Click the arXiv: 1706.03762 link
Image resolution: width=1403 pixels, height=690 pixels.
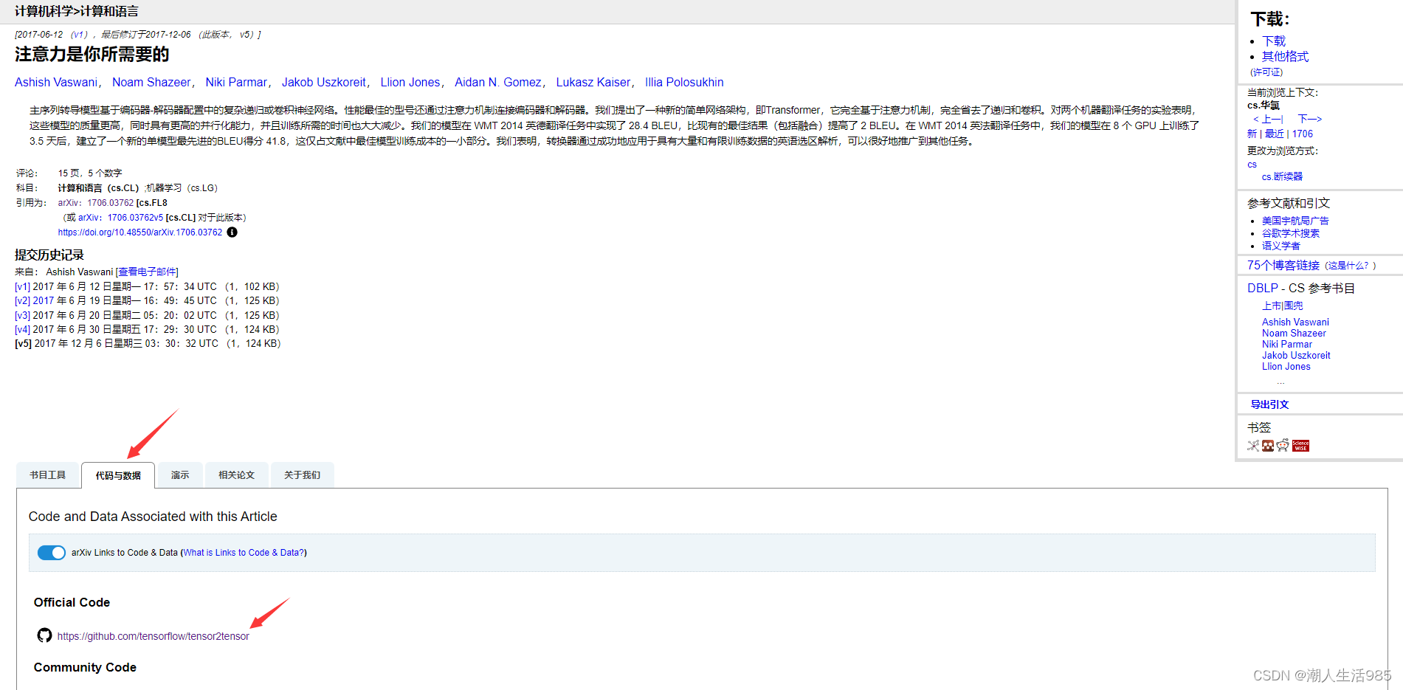[x=96, y=203]
